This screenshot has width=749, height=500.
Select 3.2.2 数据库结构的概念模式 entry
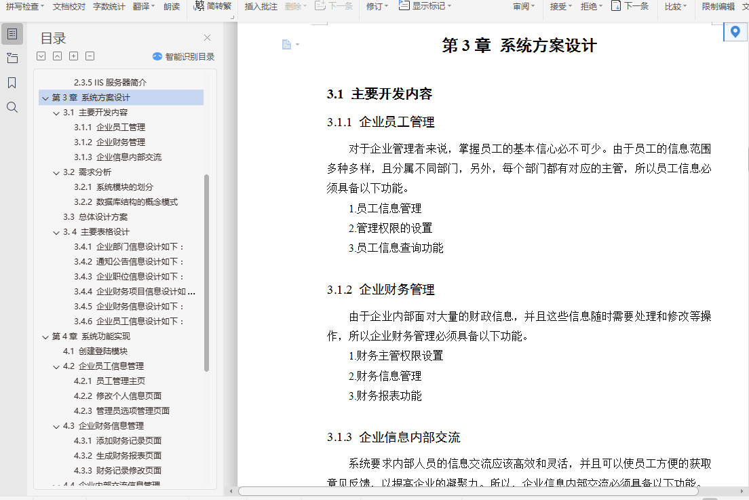pyautogui.click(x=126, y=202)
